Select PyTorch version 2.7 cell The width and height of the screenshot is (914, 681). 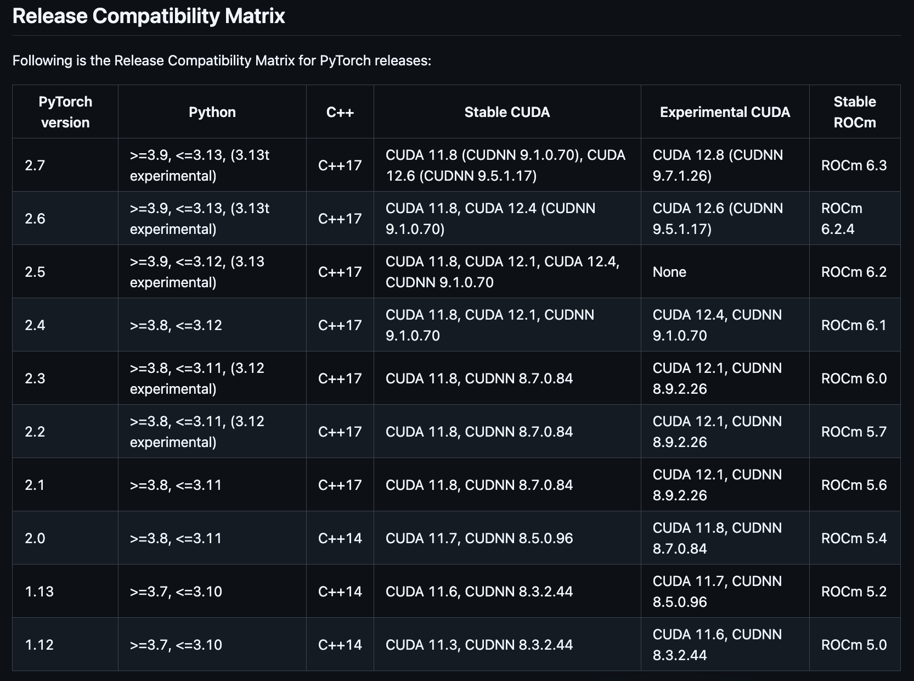point(65,165)
